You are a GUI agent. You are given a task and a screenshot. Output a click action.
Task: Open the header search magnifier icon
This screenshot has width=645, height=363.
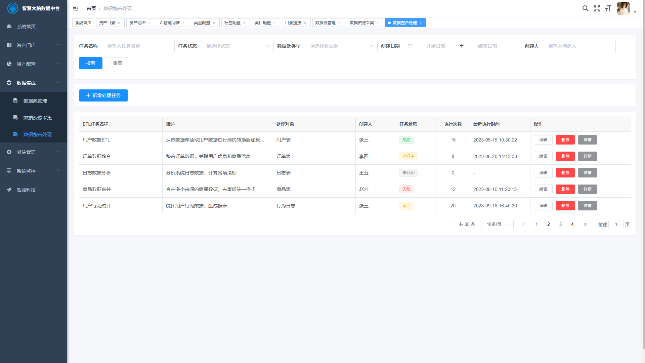click(x=585, y=8)
